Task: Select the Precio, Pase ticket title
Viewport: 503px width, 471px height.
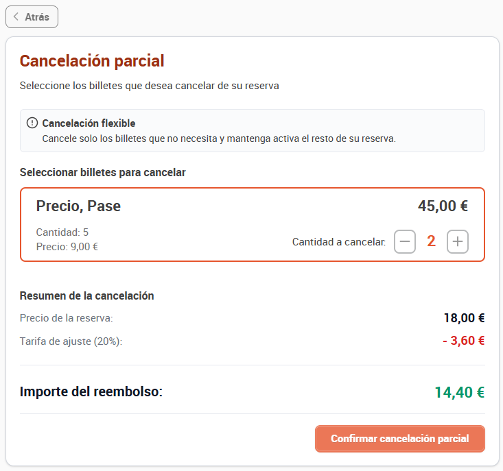Action: pos(78,206)
